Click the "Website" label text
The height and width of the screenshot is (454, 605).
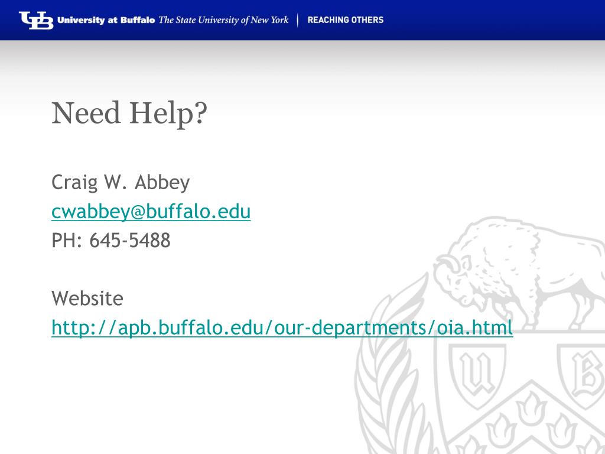click(87, 299)
